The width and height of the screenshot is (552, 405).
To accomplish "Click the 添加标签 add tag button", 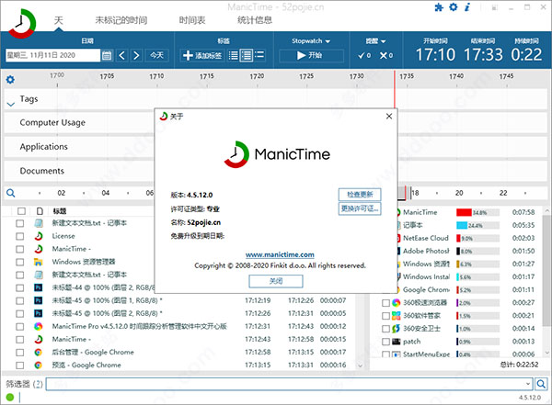I will click(202, 55).
